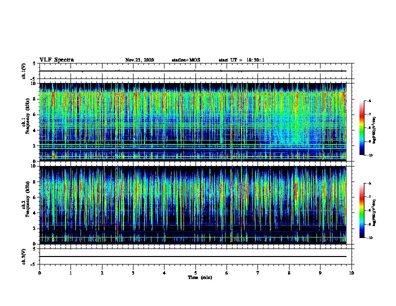Click the 'VLF Spectra' title text

(x=56, y=59)
